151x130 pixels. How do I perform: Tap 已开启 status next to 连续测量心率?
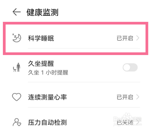125,97
